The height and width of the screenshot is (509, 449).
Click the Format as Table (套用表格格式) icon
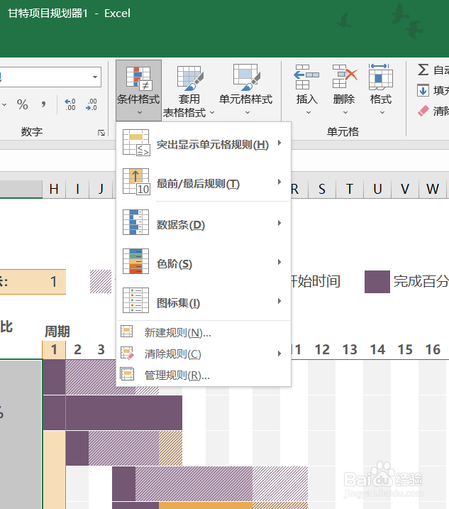click(190, 78)
